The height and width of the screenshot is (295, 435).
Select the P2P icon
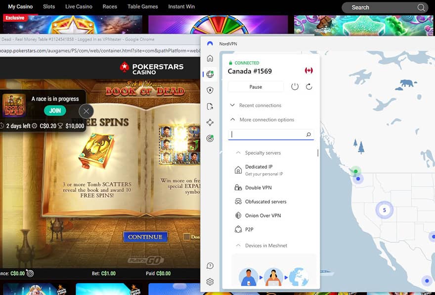pyautogui.click(x=238, y=229)
